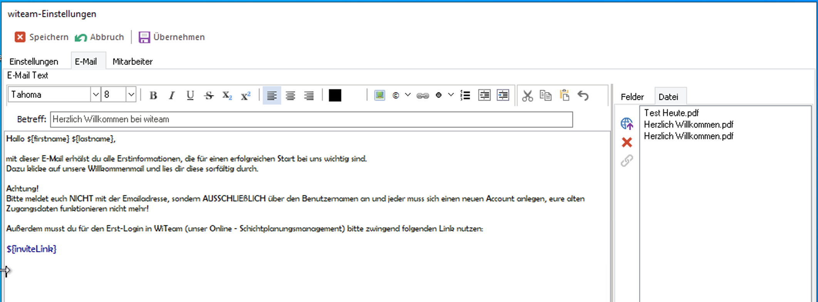Click the copy icon in toolbar

coord(546,95)
